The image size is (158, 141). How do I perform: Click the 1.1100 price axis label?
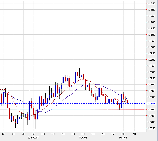(x=151, y=35)
